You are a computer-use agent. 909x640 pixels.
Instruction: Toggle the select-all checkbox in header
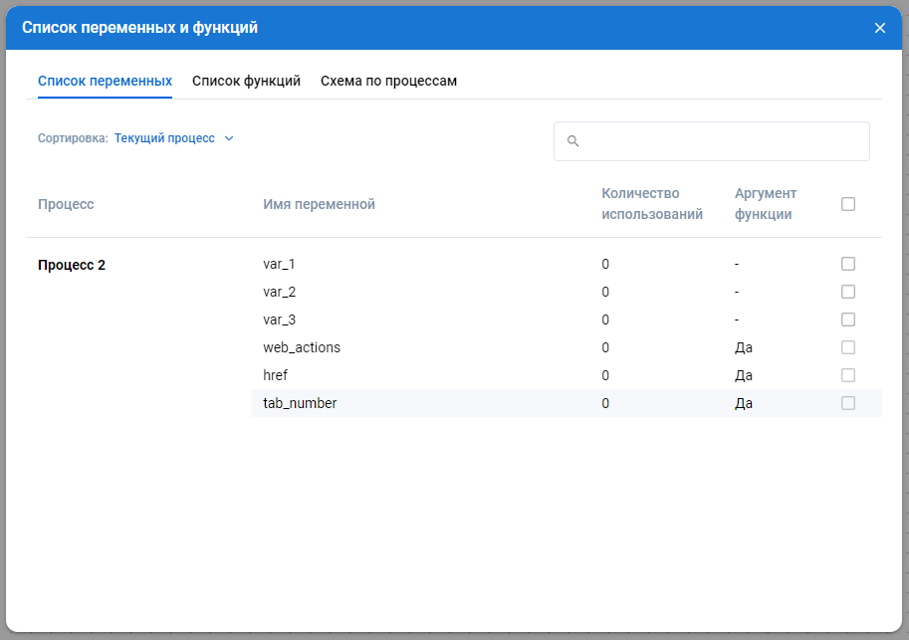pyautogui.click(x=848, y=204)
